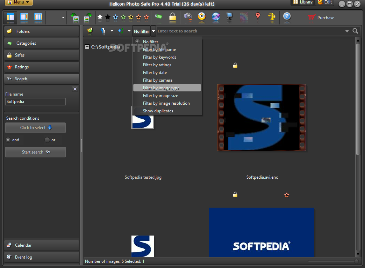Close the File name search condition

pyautogui.click(x=75, y=89)
